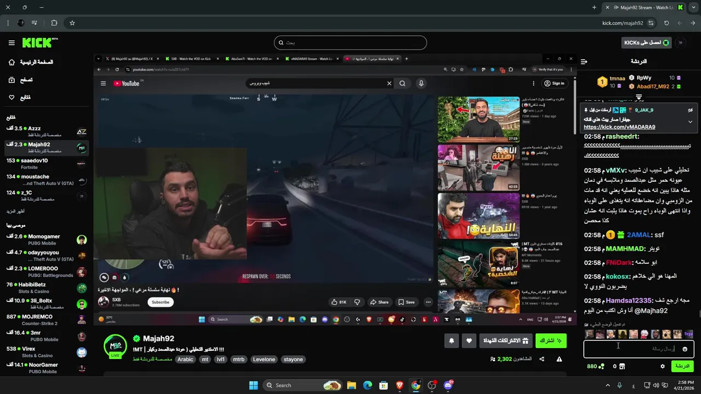The width and height of the screenshot is (701, 394).
Task: Click the mtrb tag
Action: (x=238, y=360)
